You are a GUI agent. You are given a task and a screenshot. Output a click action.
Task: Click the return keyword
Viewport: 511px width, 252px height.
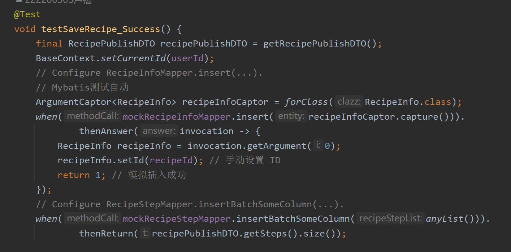(x=74, y=175)
